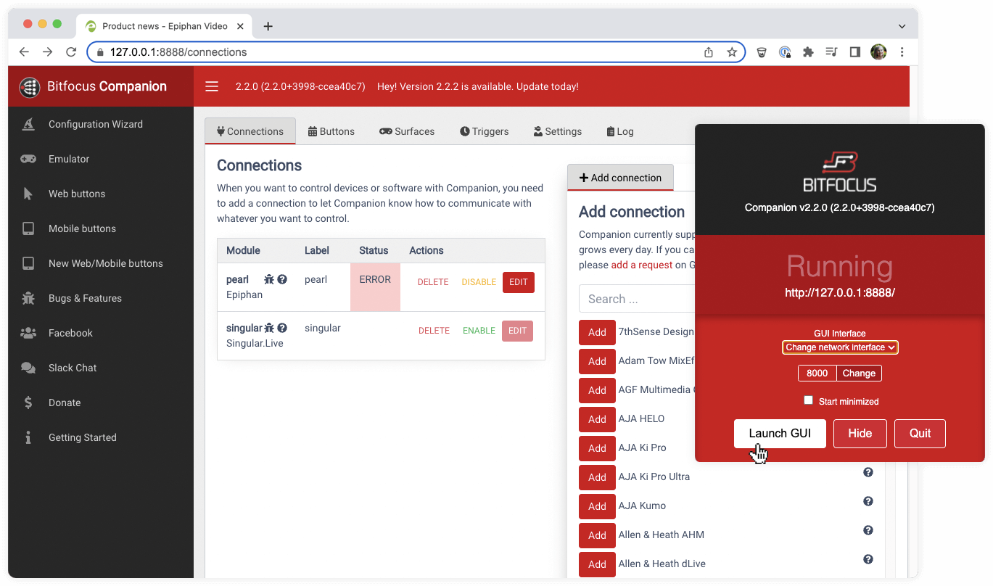Open a new browser tab
This screenshot has height=586, width=993.
[268, 26]
